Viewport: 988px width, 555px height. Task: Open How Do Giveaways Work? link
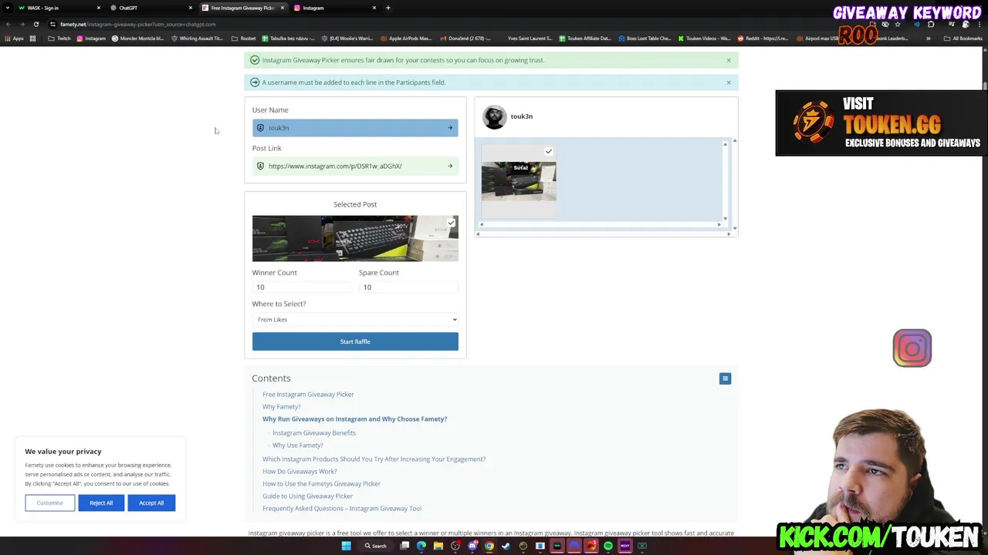299,472
